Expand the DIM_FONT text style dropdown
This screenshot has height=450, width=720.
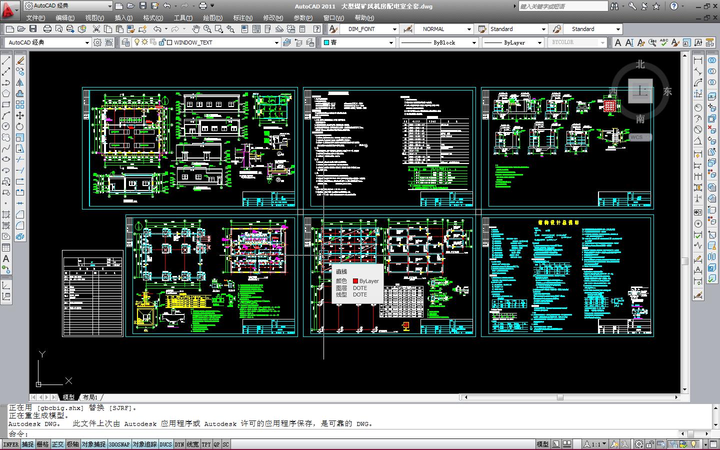[x=394, y=29]
